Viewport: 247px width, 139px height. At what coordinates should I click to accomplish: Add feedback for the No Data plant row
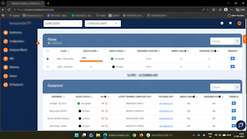232,66
